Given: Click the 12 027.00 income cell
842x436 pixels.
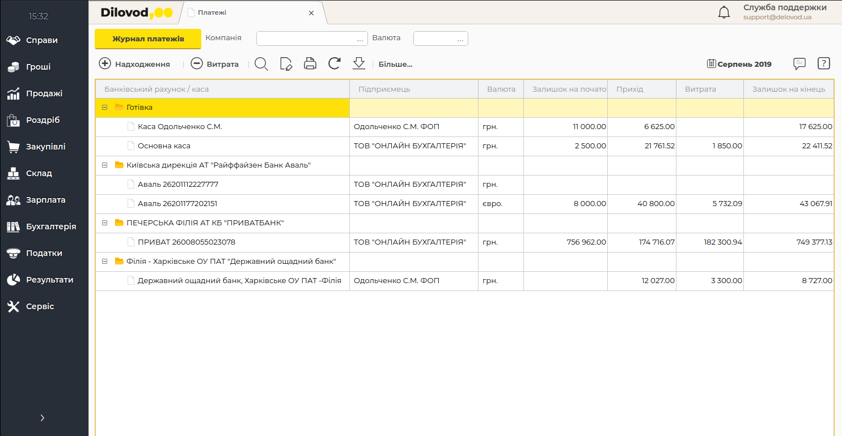Looking at the screenshot, I should 642,281.
